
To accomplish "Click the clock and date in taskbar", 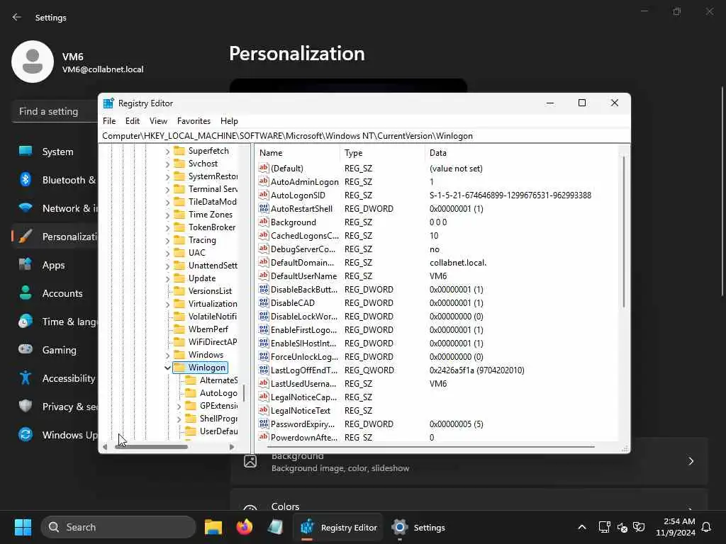I will (x=676, y=527).
